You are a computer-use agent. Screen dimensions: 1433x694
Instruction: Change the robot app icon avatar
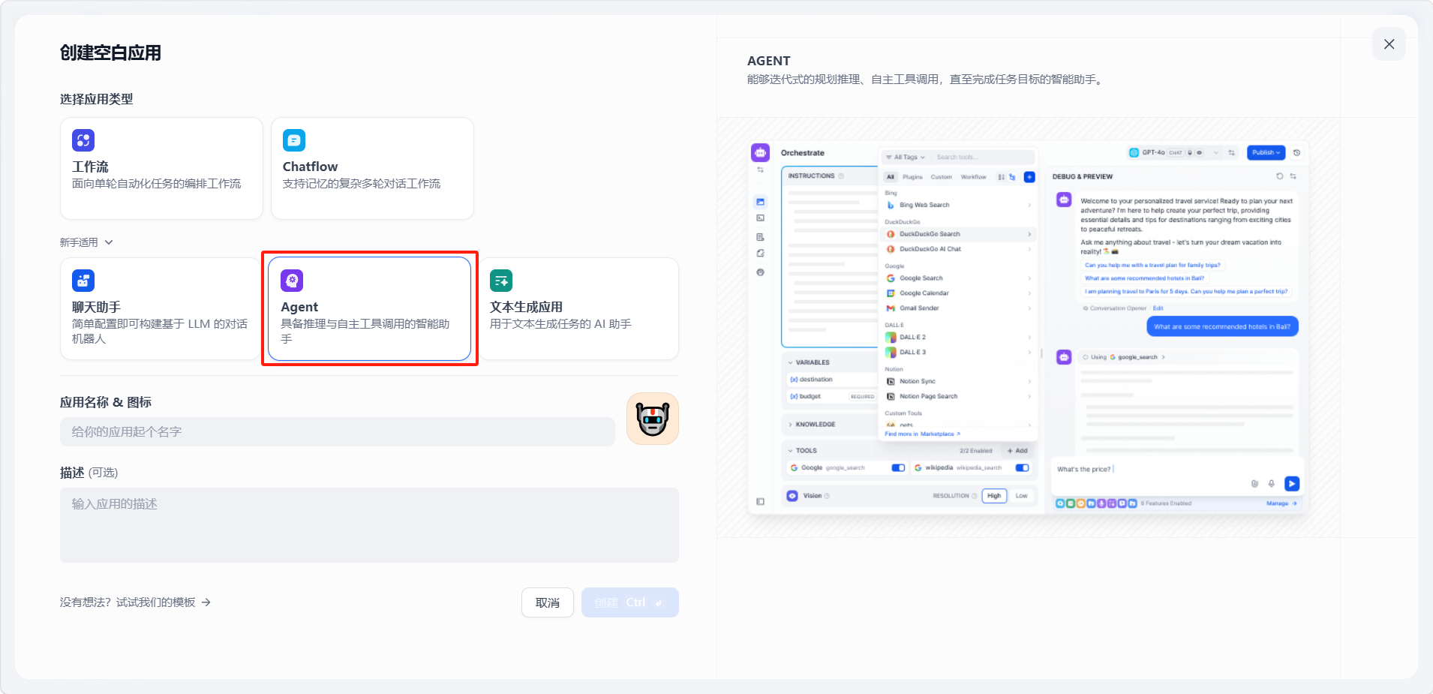coord(652,419)
